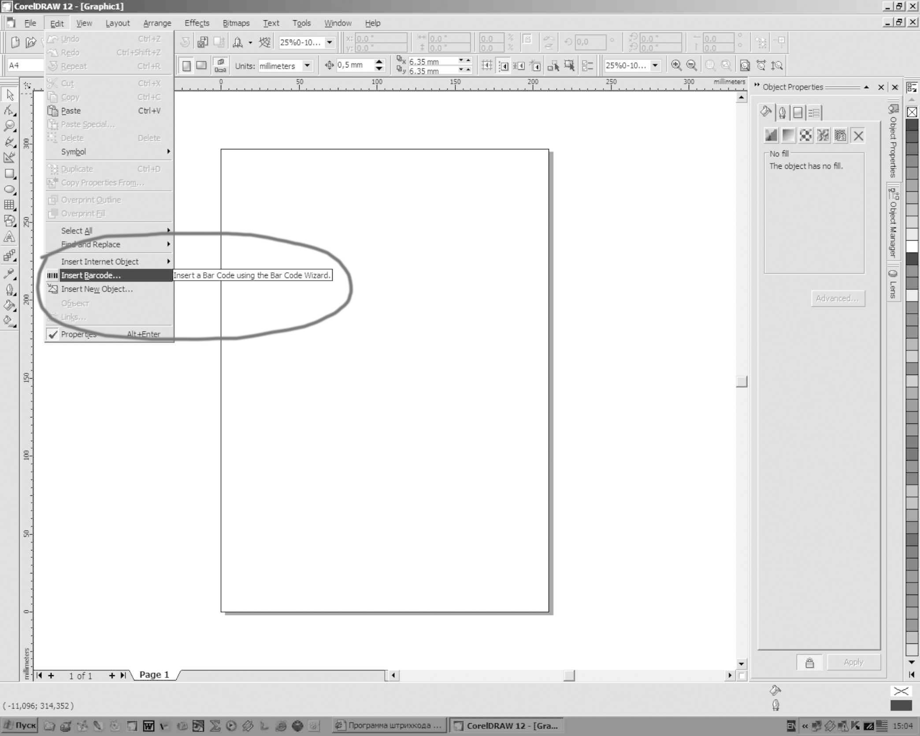Choose Insert New Object menu entry

[x=110, y=289]
